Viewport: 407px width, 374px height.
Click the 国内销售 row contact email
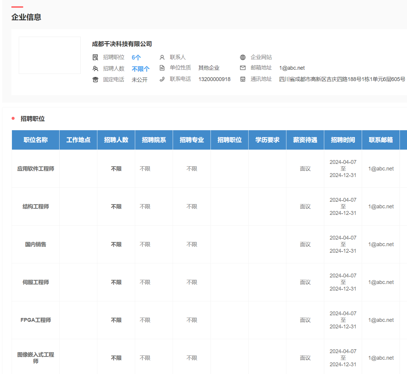pyautogui.click(x=381, y=244)
